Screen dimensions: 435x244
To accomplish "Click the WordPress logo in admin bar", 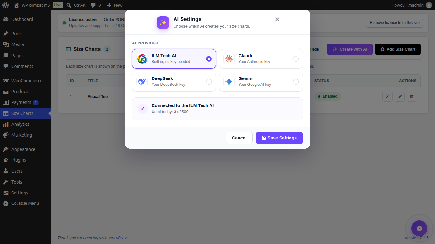I will [x=5, y=5].
